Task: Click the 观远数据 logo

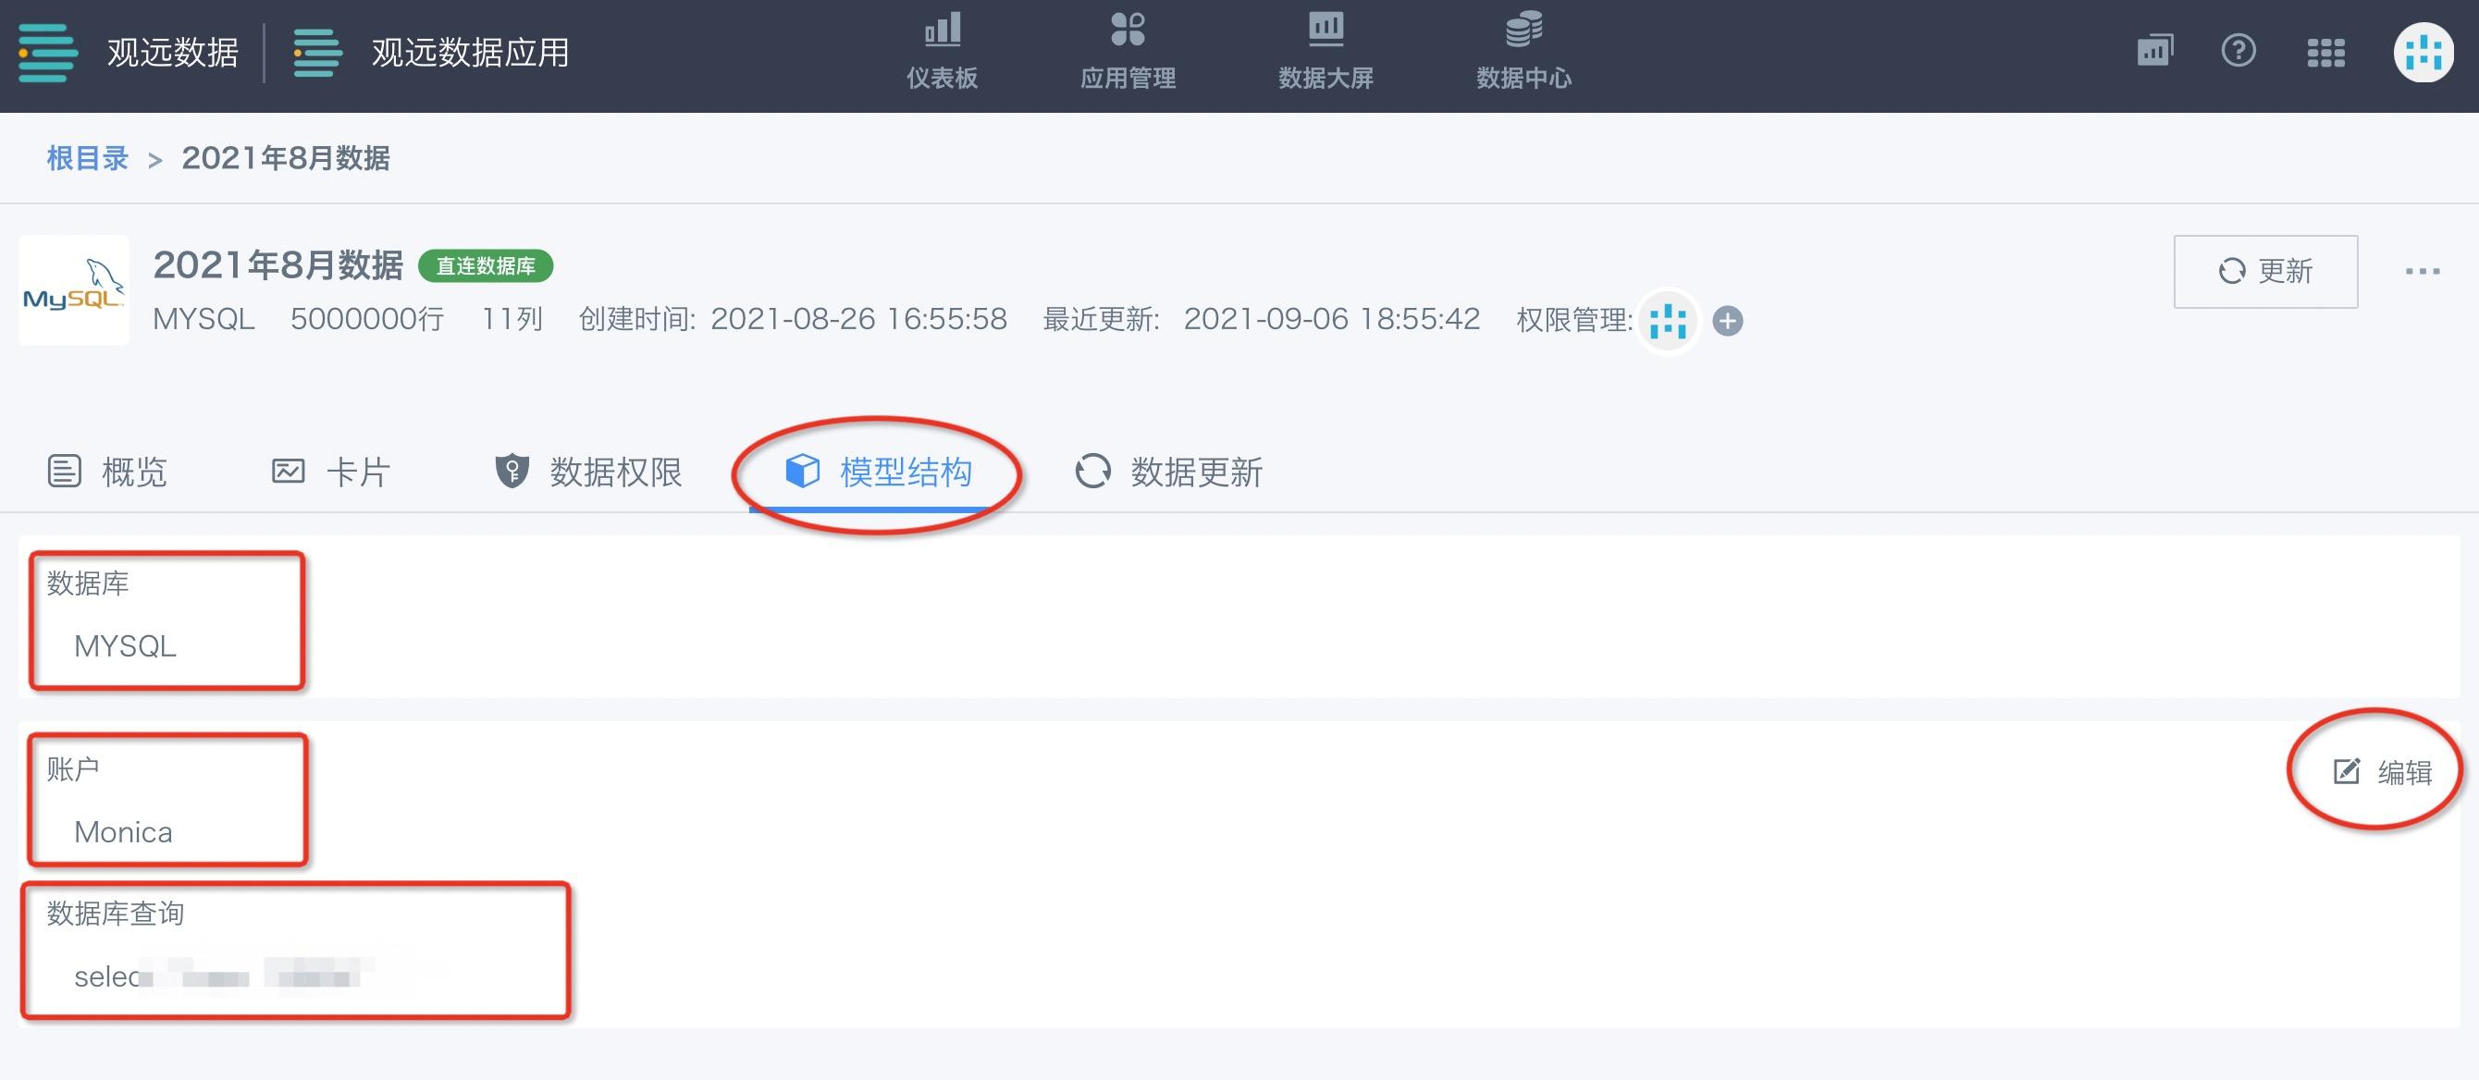Action: [129, 52]
